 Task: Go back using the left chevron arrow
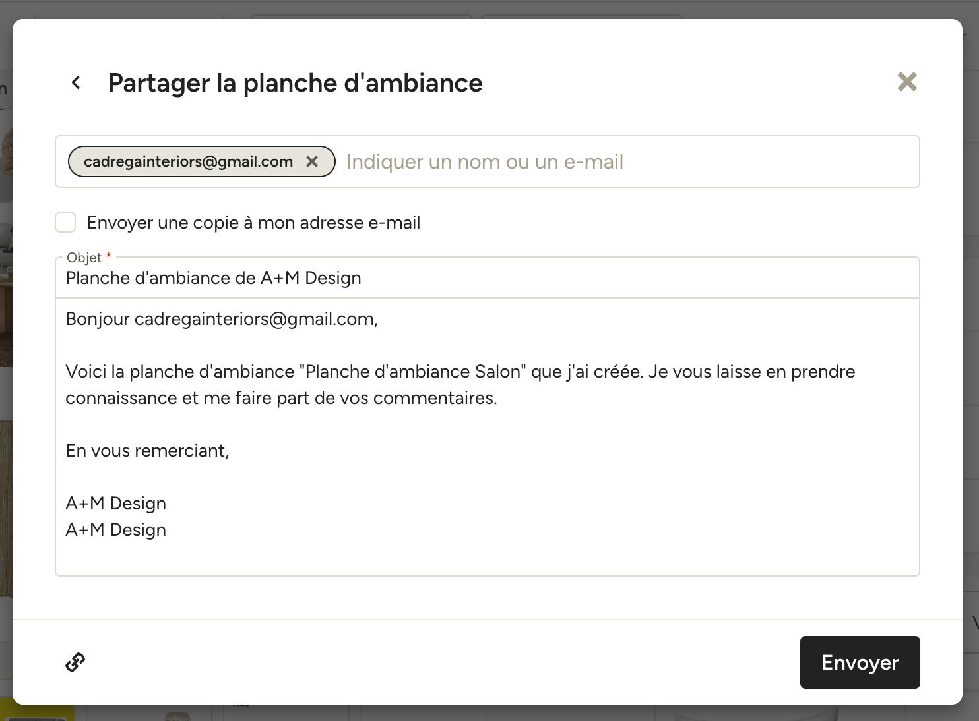tap(76, 82)
